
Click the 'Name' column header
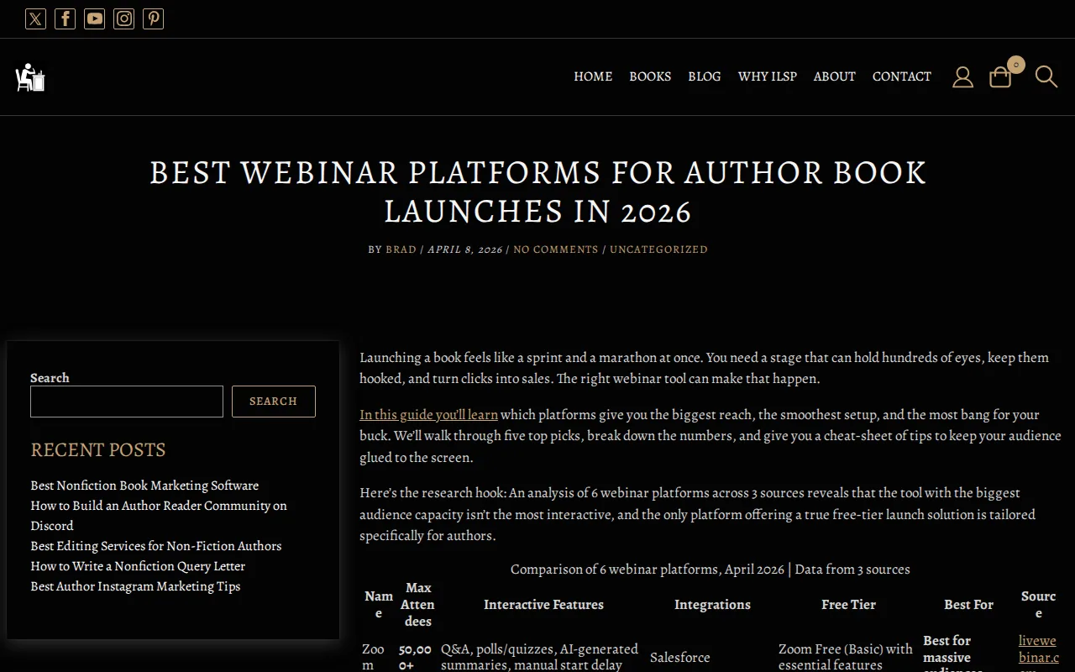point(378,605)
